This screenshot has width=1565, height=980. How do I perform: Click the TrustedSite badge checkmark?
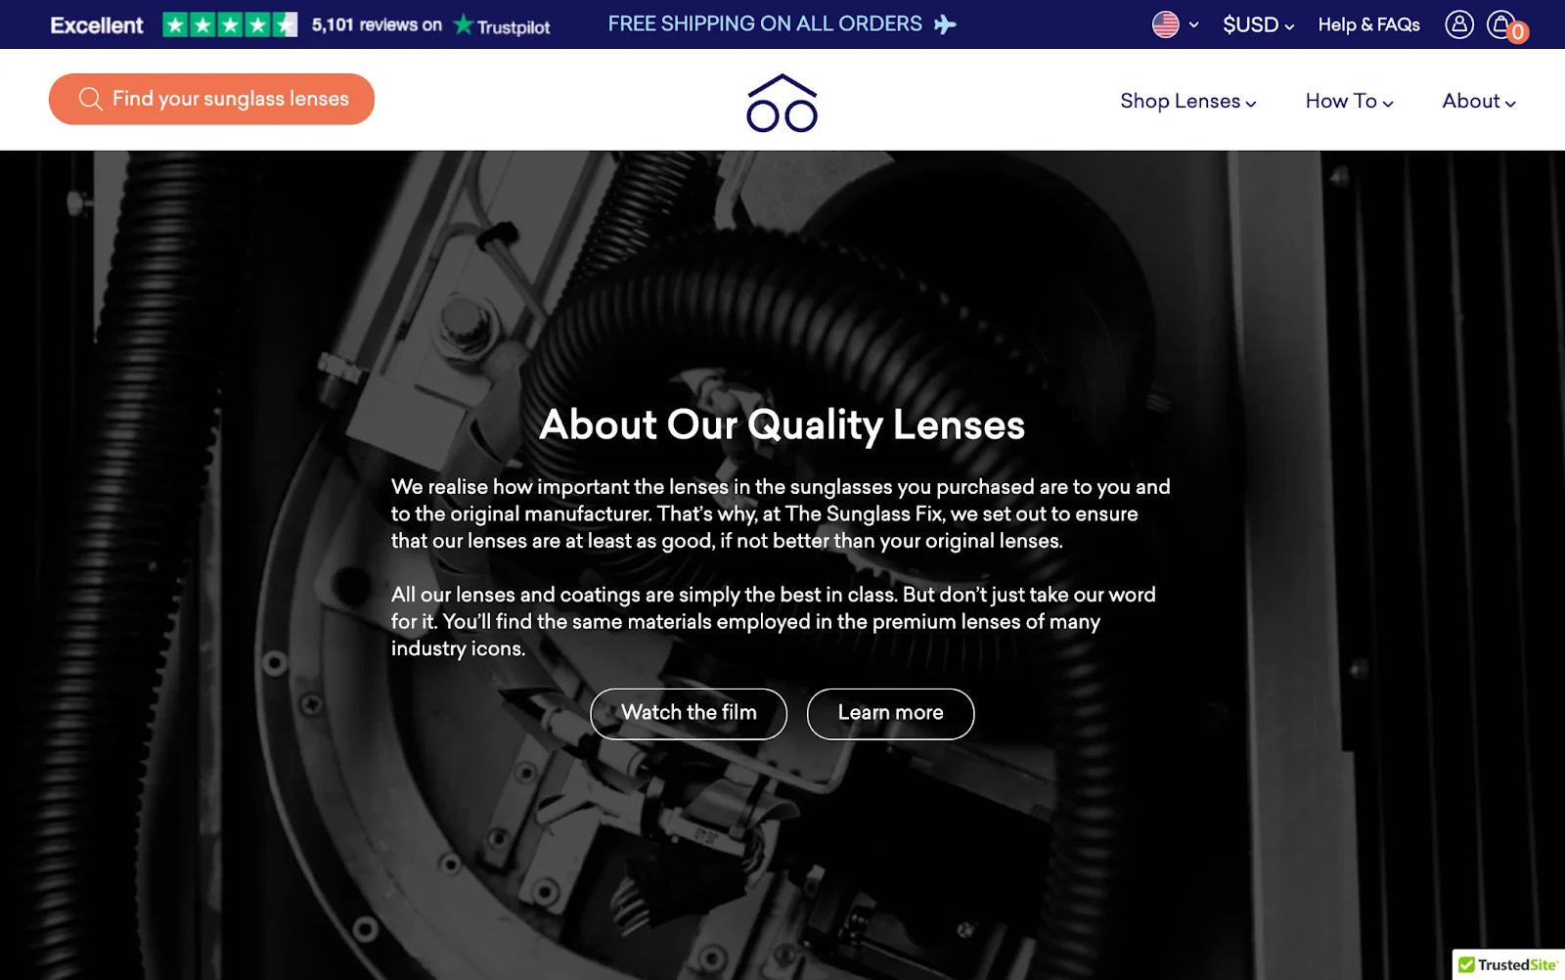(1466, 965)
